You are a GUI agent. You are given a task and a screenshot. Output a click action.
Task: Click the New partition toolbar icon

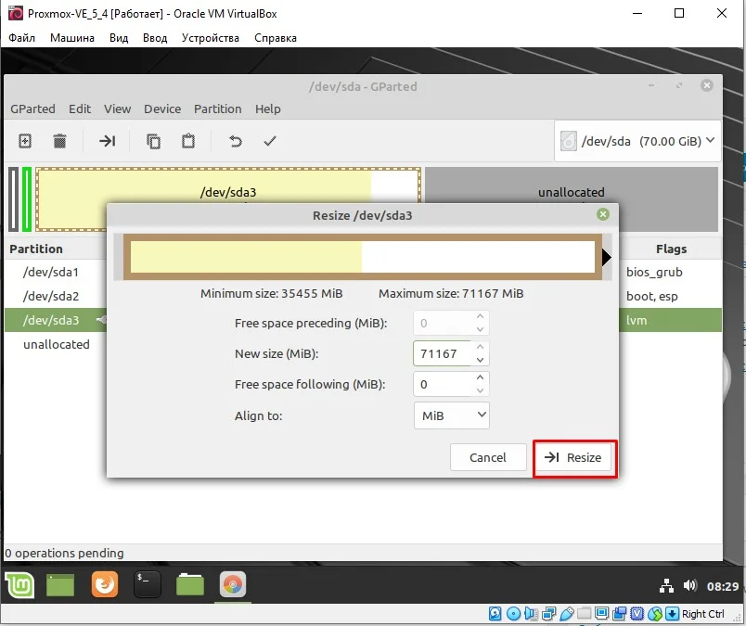coord(25,141)
